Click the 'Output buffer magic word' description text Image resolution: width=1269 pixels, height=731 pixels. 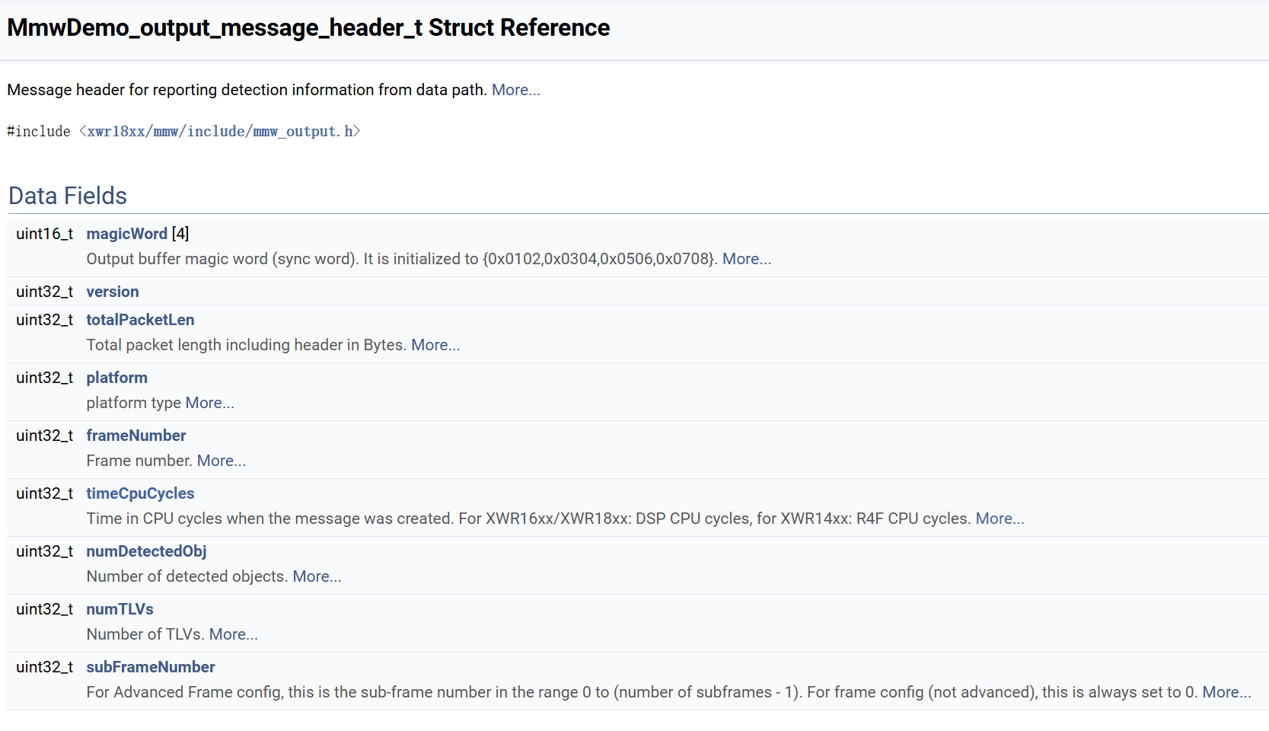[x=402, y=259]
